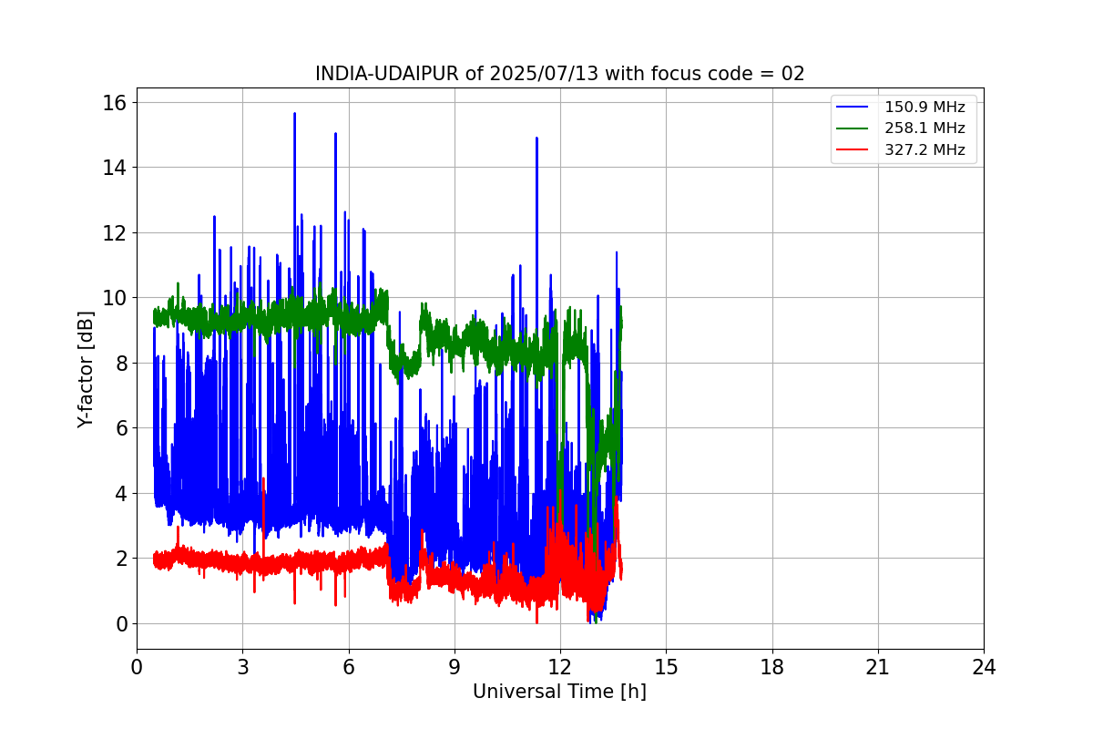
Task: Click the x-axis tick label 0
Action: coord(137,667)
